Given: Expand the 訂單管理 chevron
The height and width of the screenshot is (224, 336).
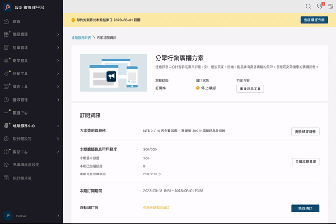Looking at the screenshot, I should 58,47.
